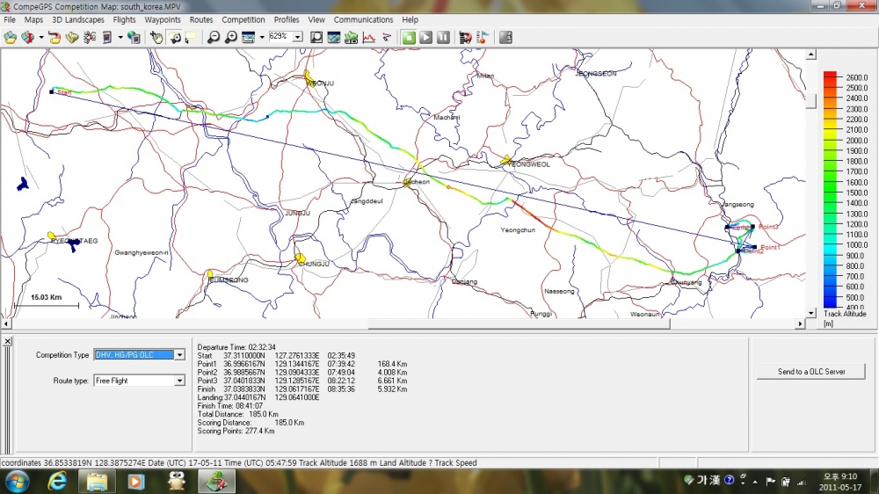Open the Flights menu
The height and width of the screenshot is (494, 879).
(x=124, y=19)
